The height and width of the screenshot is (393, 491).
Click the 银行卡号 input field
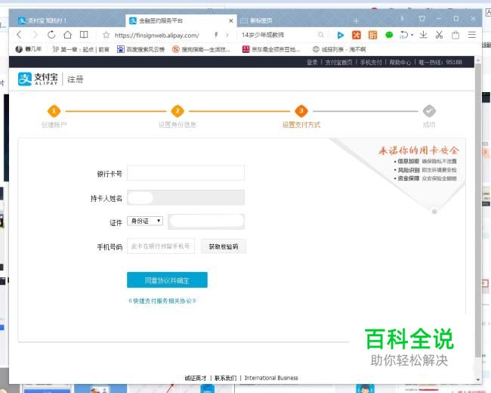point(186,173)
